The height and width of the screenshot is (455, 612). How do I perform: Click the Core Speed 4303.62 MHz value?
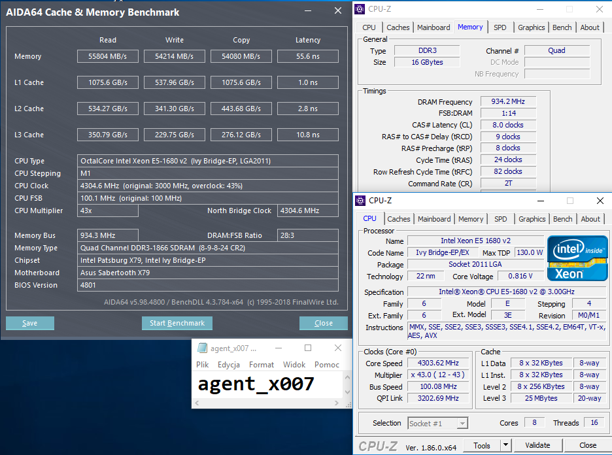pyautogui.click(x=438, y=363)
